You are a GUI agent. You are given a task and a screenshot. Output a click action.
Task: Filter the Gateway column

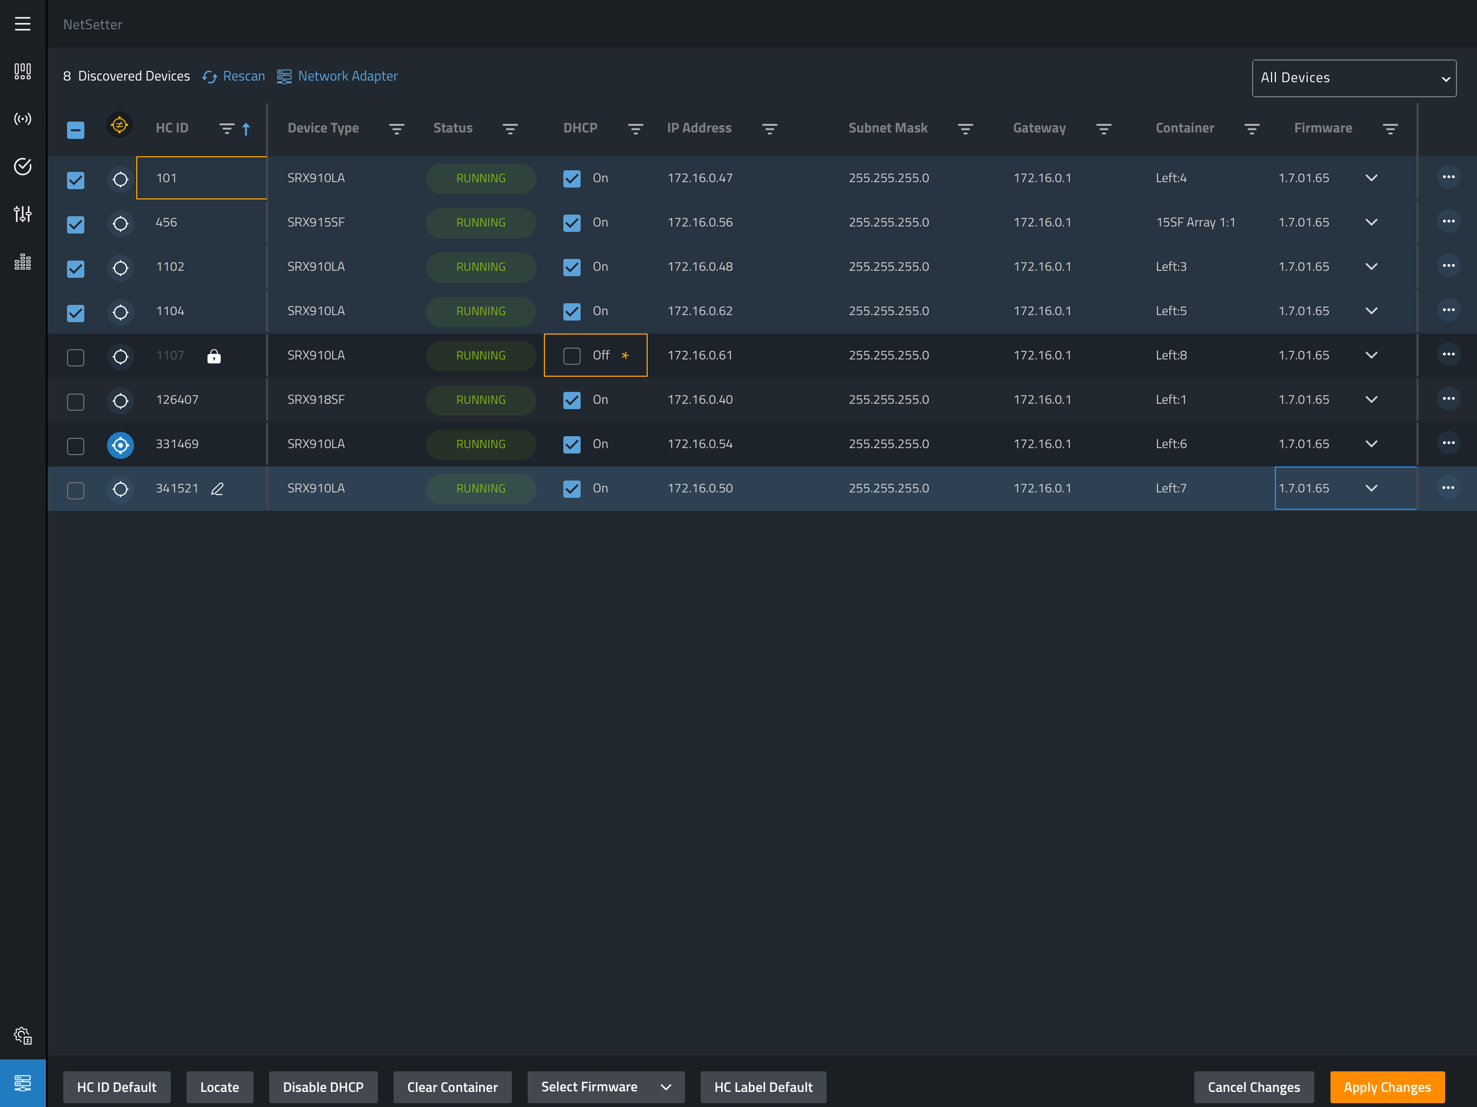(x=1104, y=129)
